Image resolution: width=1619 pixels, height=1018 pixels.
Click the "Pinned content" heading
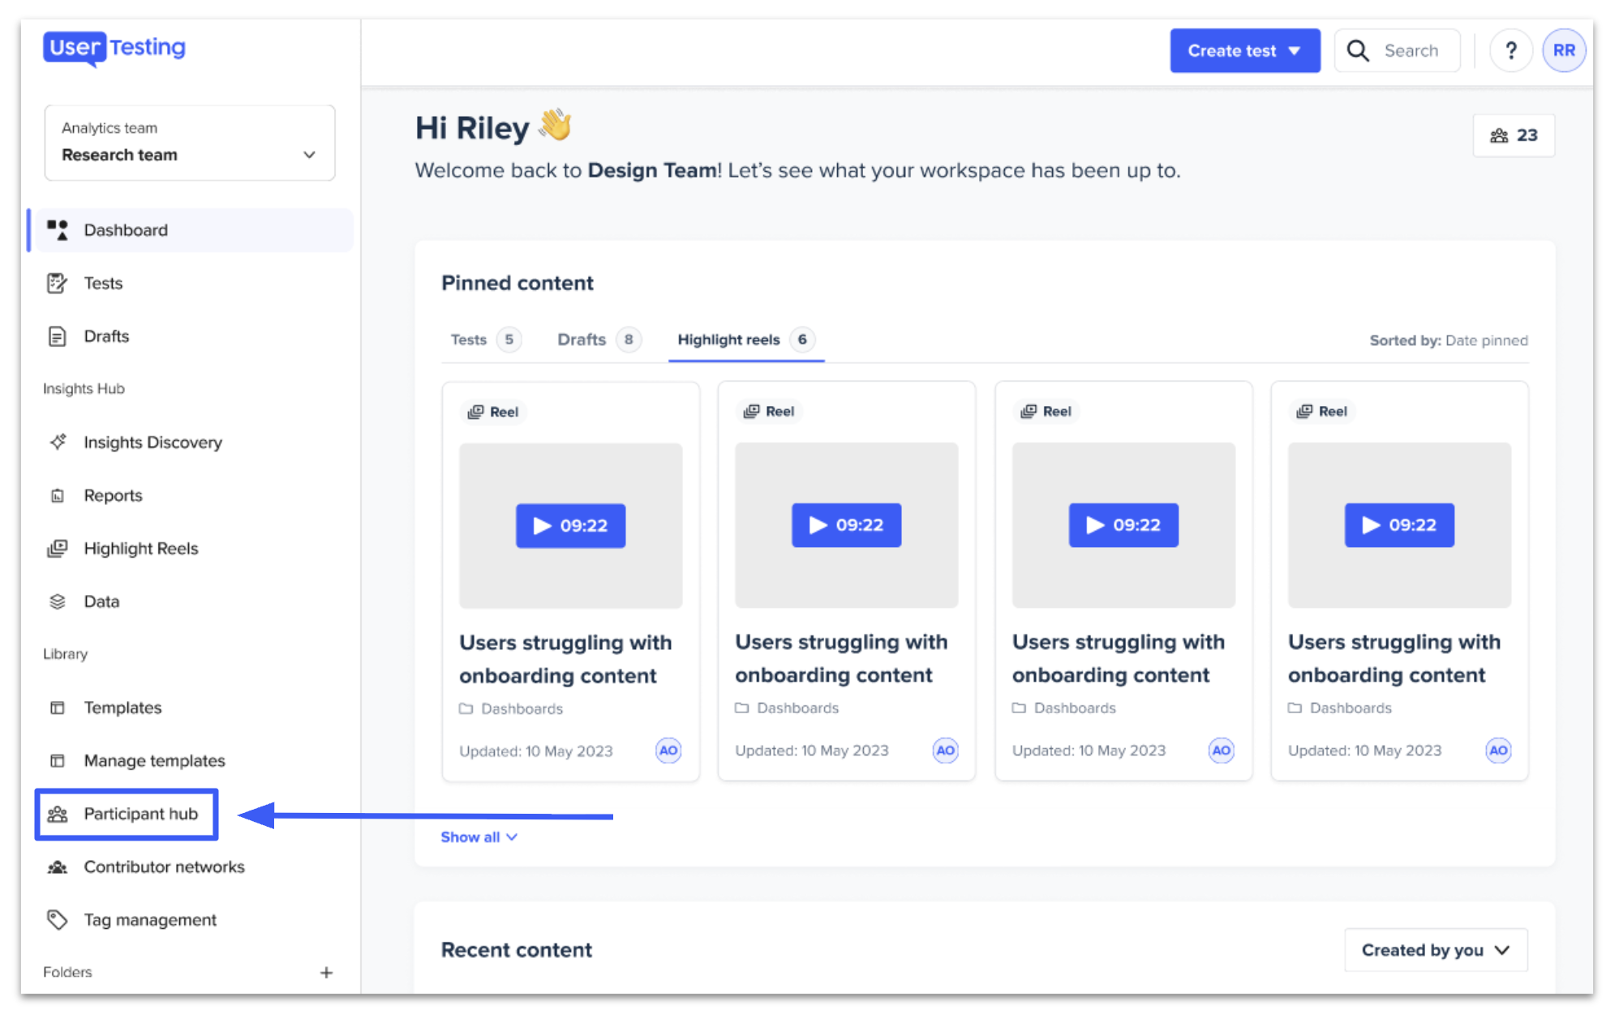[517, 283]
